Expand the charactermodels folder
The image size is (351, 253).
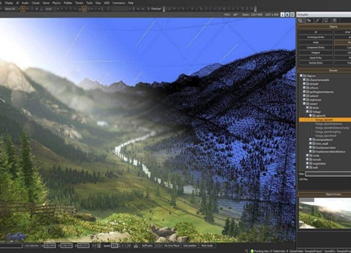click(x=304, y=80)
